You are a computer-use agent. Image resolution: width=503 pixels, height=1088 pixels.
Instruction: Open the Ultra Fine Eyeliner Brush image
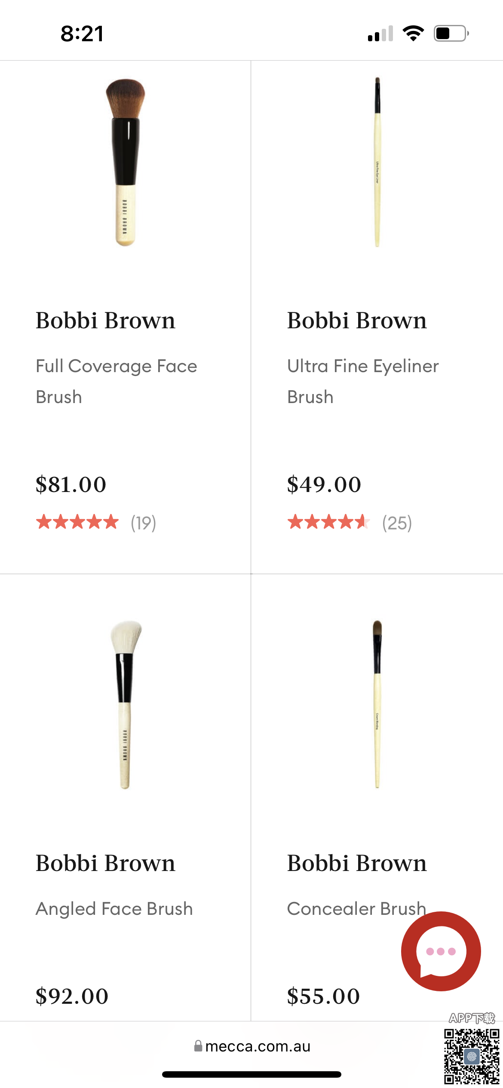[x=377, y=162]
